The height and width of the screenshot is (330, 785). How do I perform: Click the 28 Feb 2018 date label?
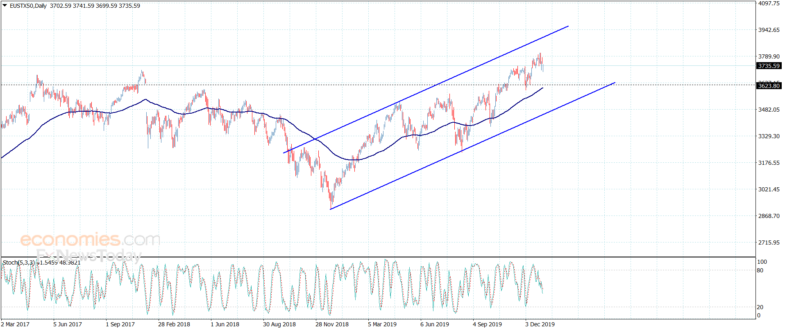coord(174,324)
